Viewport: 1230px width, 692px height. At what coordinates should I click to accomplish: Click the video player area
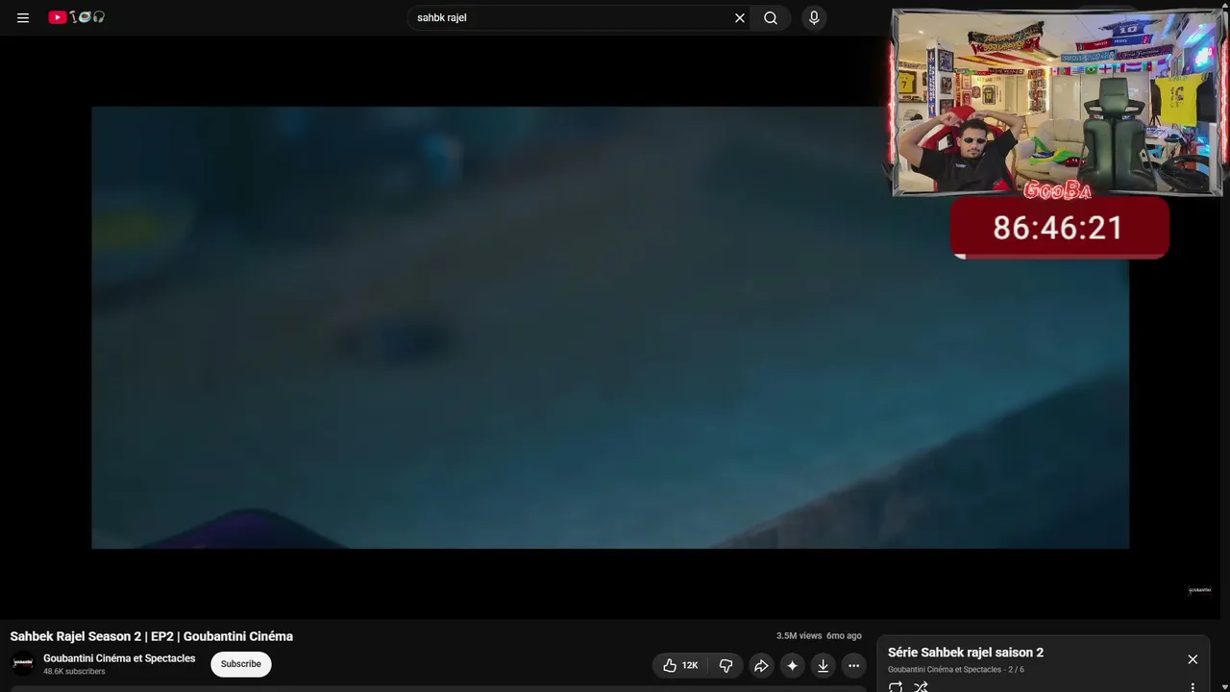610,328
